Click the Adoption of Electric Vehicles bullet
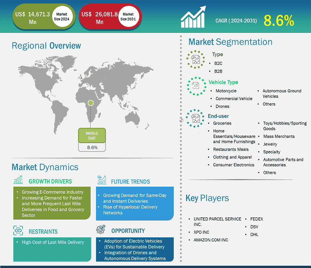The image size is (311, 268). 134,244
